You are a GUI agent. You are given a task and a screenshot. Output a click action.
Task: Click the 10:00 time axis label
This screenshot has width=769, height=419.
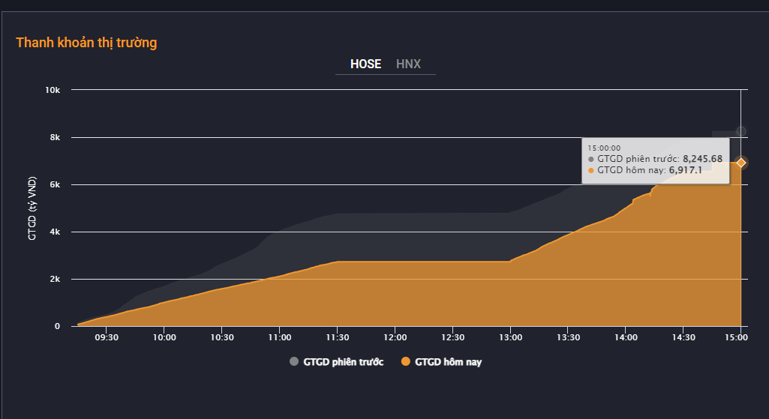point(164,338)
